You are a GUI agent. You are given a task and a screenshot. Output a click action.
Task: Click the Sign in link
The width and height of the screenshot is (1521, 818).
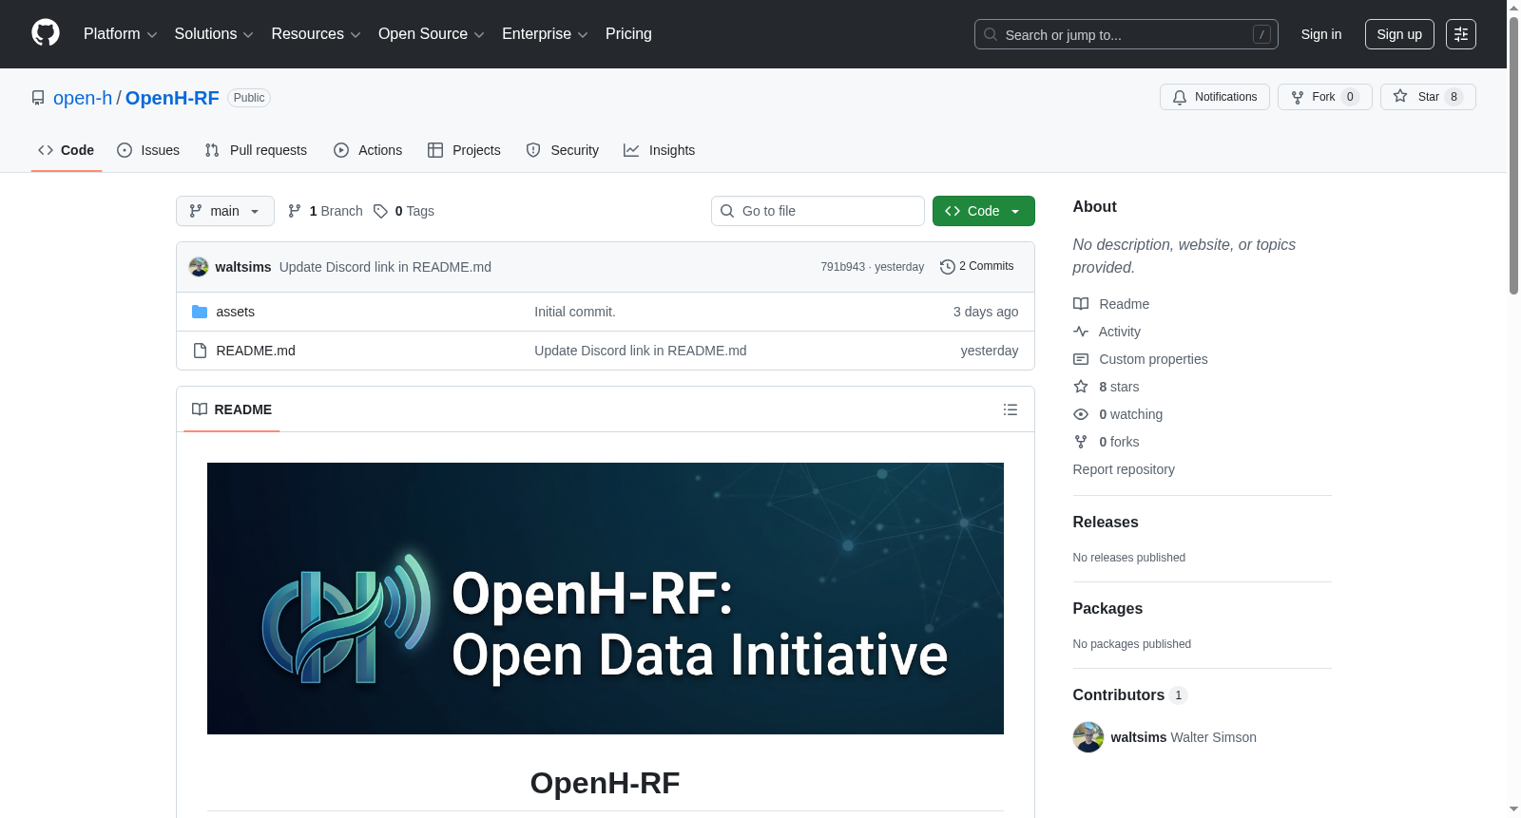[1321, 34]
